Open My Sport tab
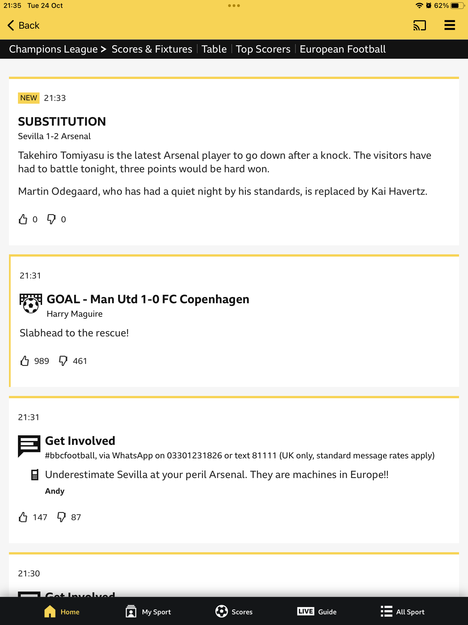Viewport: 468px width, 625px height. 148,612
